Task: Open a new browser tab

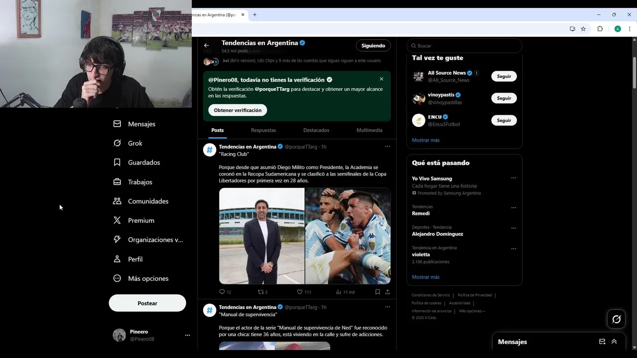Action: click(255, 15)
